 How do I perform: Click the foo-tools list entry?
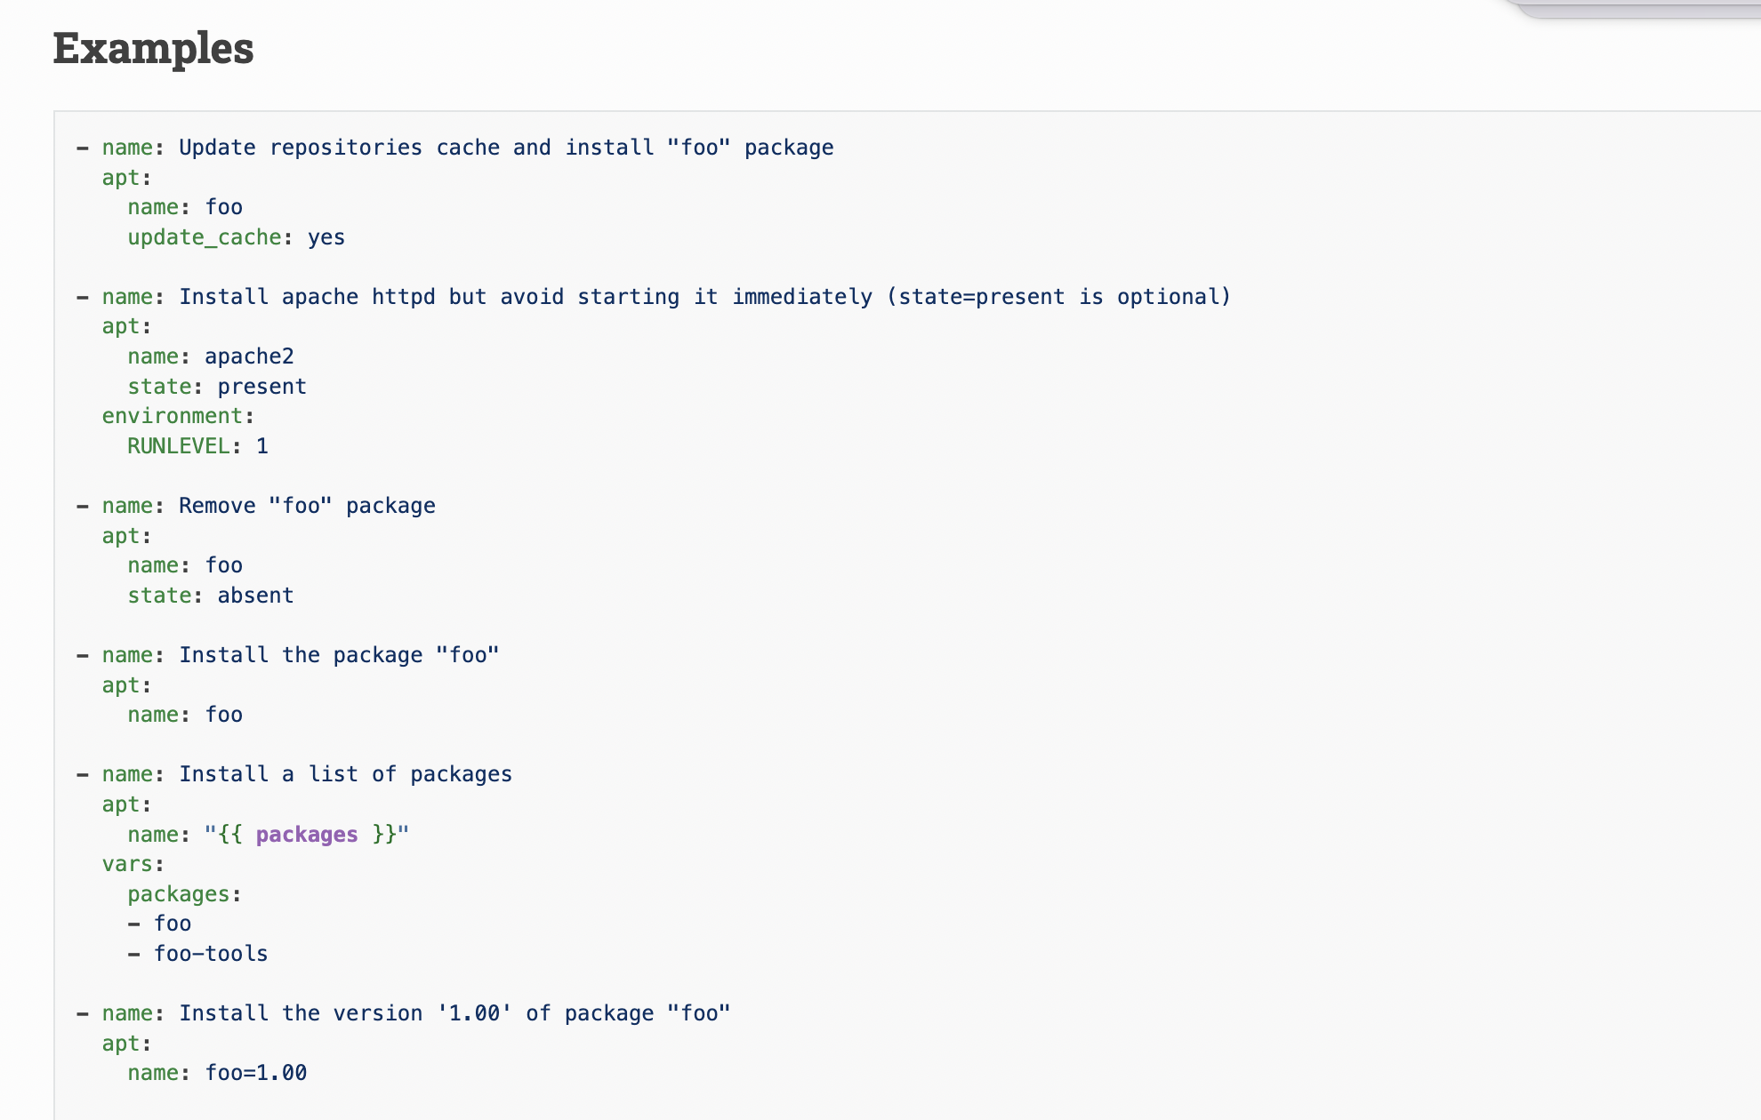[x=211, y=954]
